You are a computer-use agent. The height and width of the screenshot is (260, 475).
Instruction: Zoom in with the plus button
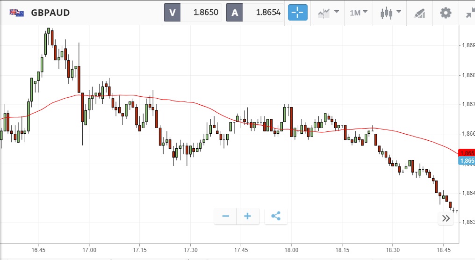[248, 216]
